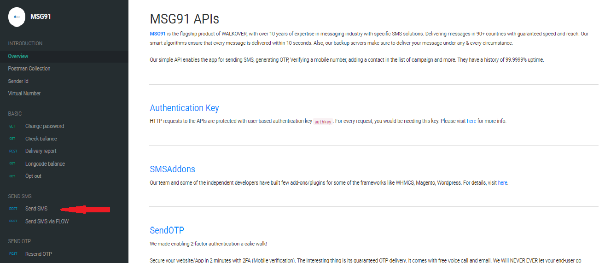Open Send SMS via FLOW

[x=47, y=222]
